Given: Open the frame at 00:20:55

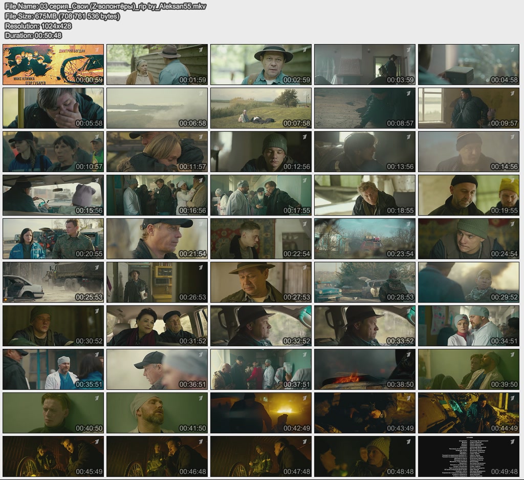Looking at the screenshot, I should (53, 239).
